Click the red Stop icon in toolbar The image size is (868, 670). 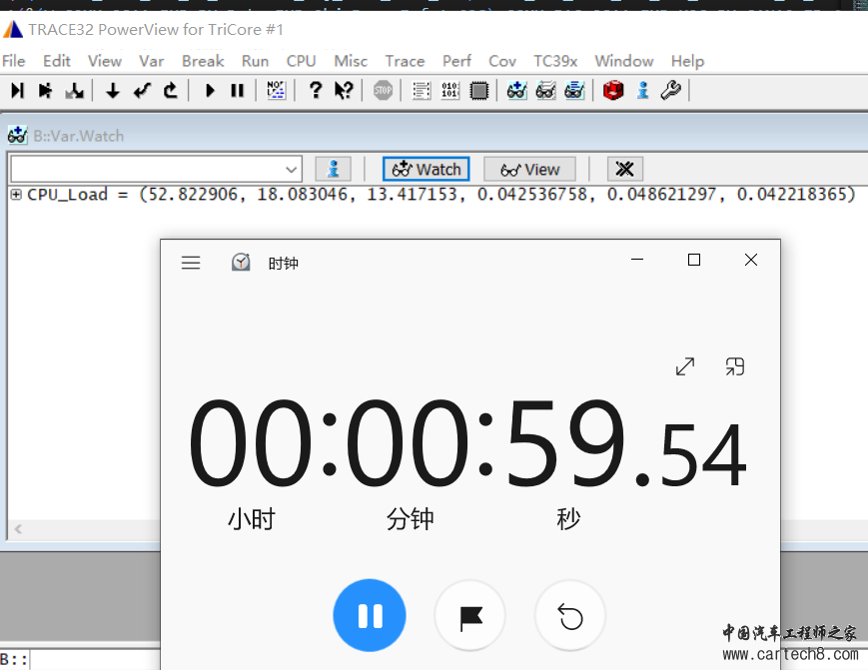383,91
